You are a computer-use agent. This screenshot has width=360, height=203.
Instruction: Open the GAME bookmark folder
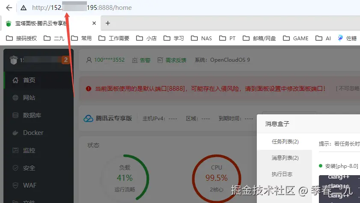point(296,39)
